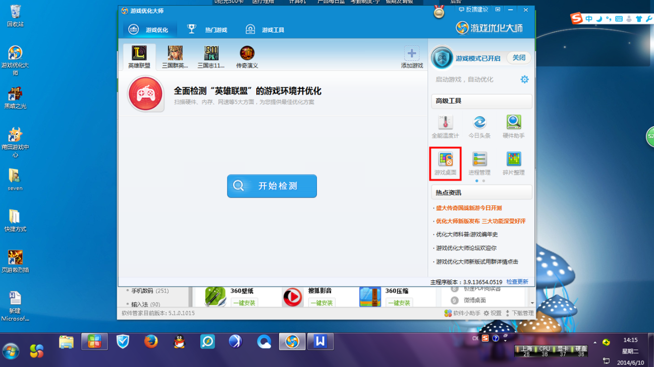Toggle the Sogou soft keyboard

click(619, 19)
